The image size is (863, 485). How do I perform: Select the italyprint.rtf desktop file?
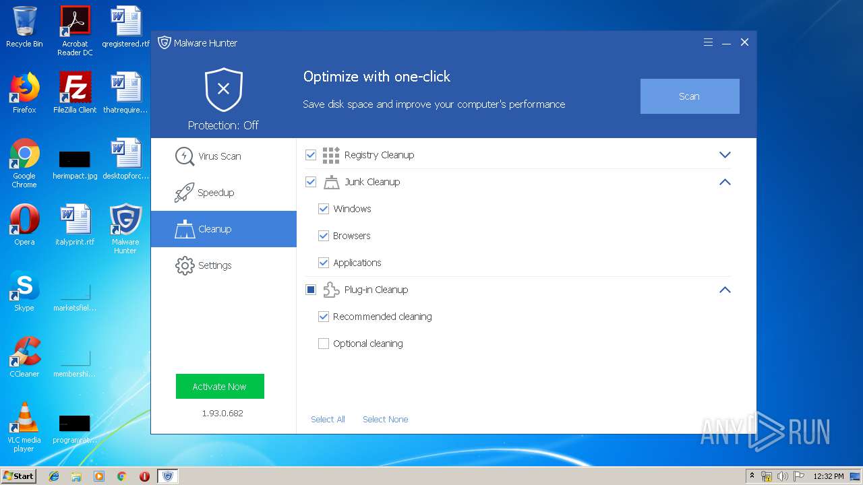pos(75,225)
